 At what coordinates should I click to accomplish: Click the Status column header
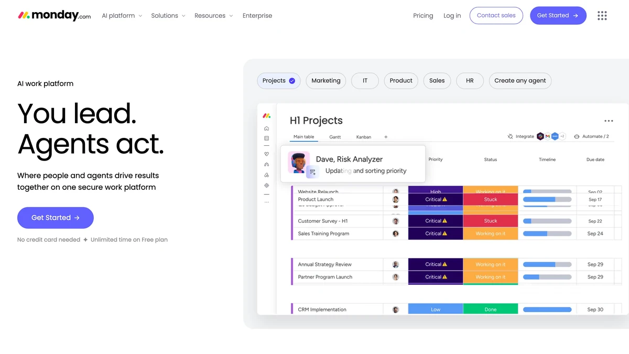491,159
